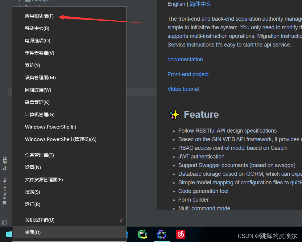Click the 'Form builder' bullet
Image resolution: width=302 pixels, height=242 pixels.
[193, 200]
